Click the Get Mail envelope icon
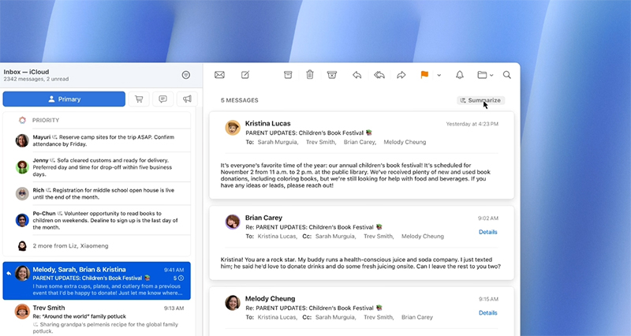The image size is (631, 336). [x=220, y=75]
